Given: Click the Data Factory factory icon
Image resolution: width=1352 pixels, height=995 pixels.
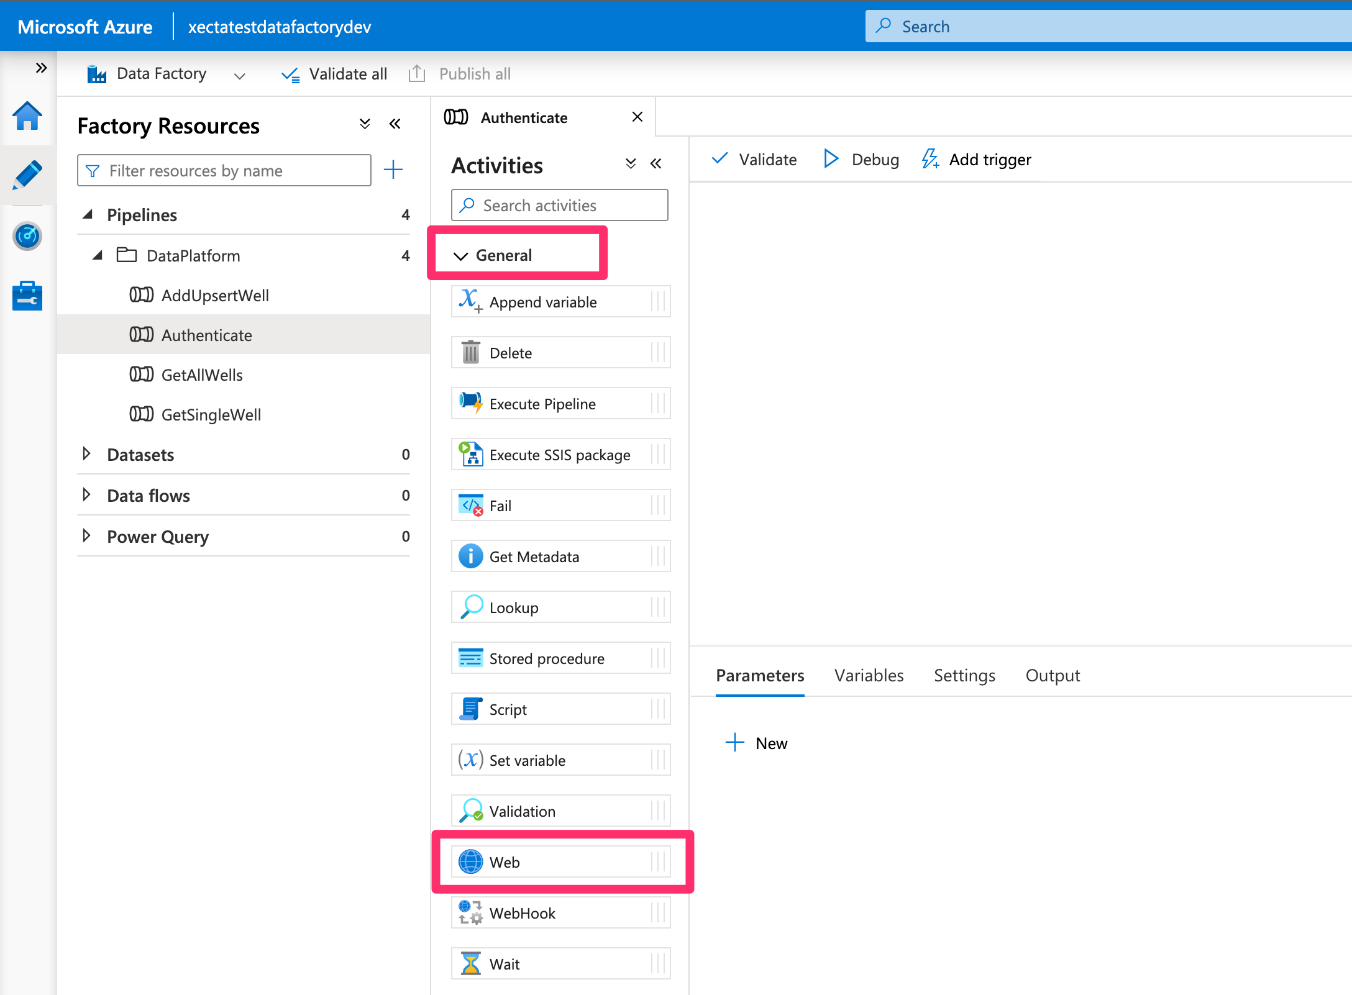Looking at the screenshot, I should [x=97, y=74].
